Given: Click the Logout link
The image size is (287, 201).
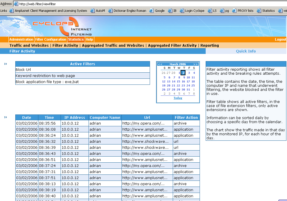Looking at the screenshot, I should coord(280,39).
